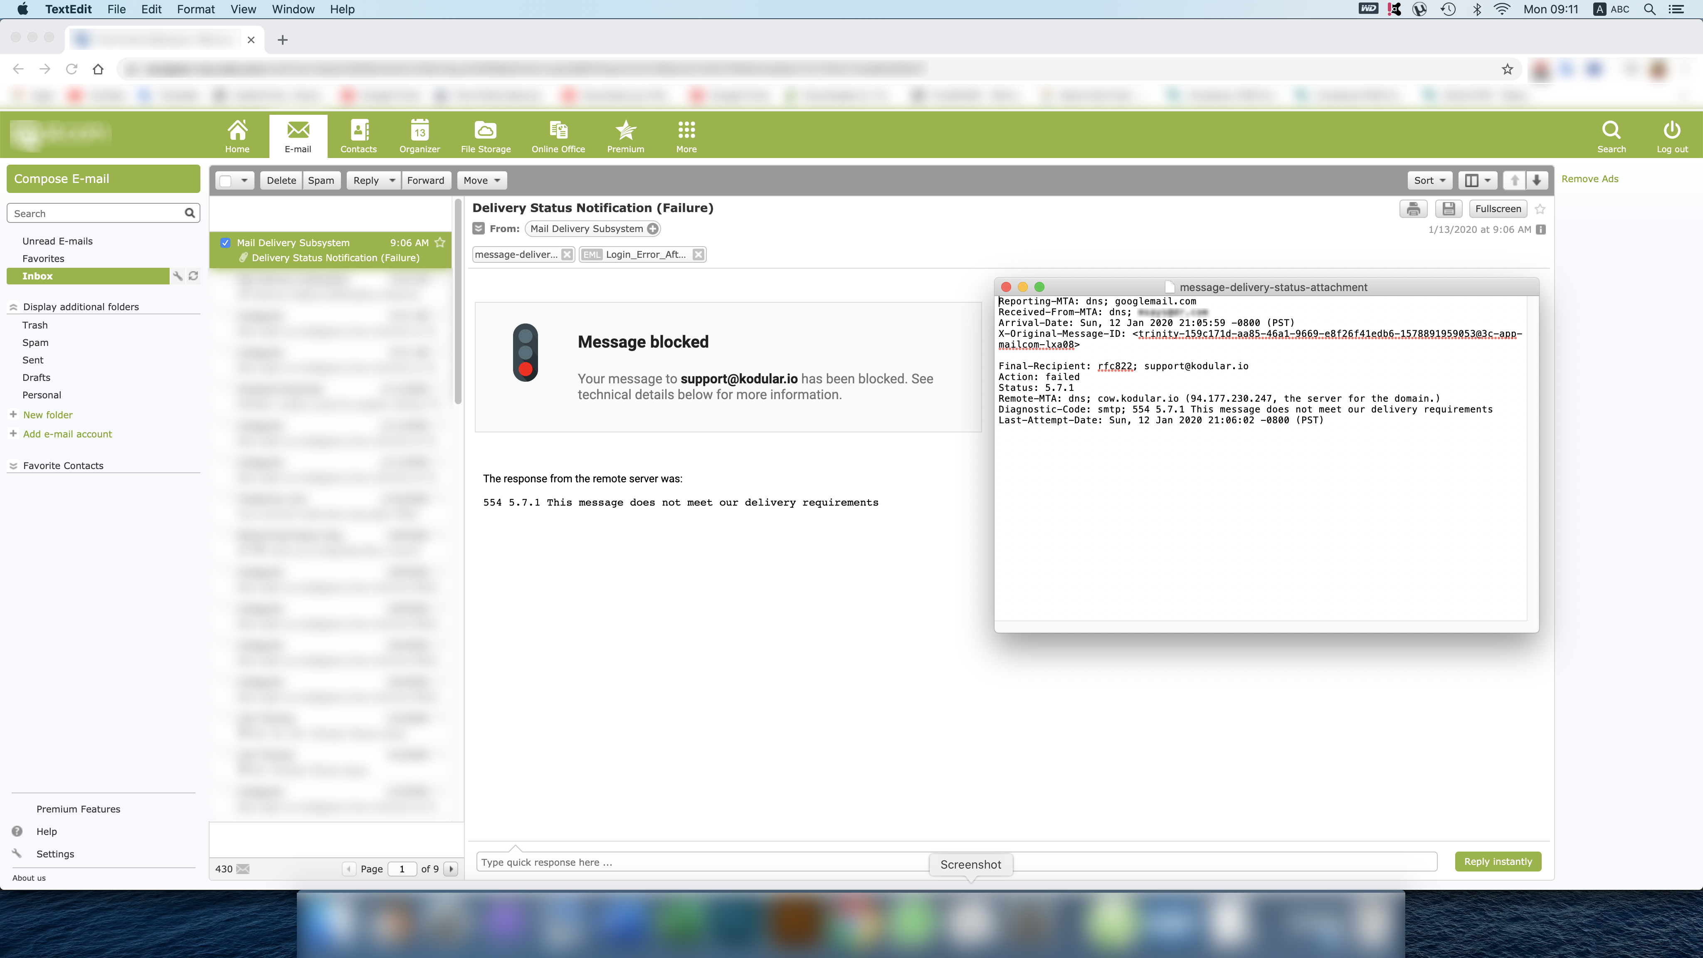Open the Move dropdown menu
Viewport: 1703px width, 958px height.
click(481, 180)
